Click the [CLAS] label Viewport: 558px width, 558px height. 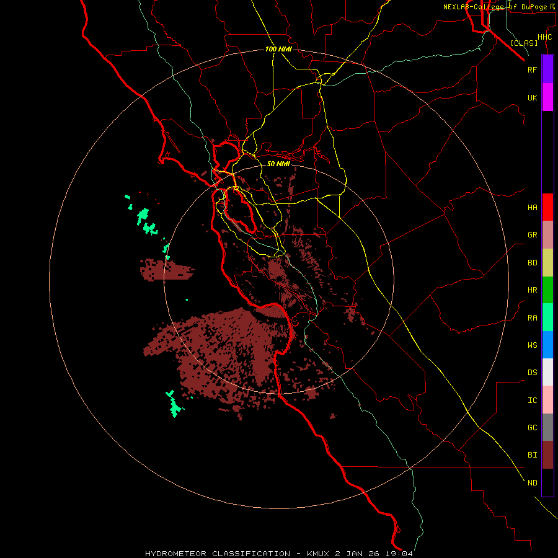pos(524,43)
